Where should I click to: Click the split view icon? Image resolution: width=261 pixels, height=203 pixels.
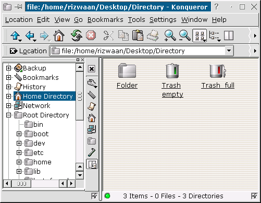[229, 35]
